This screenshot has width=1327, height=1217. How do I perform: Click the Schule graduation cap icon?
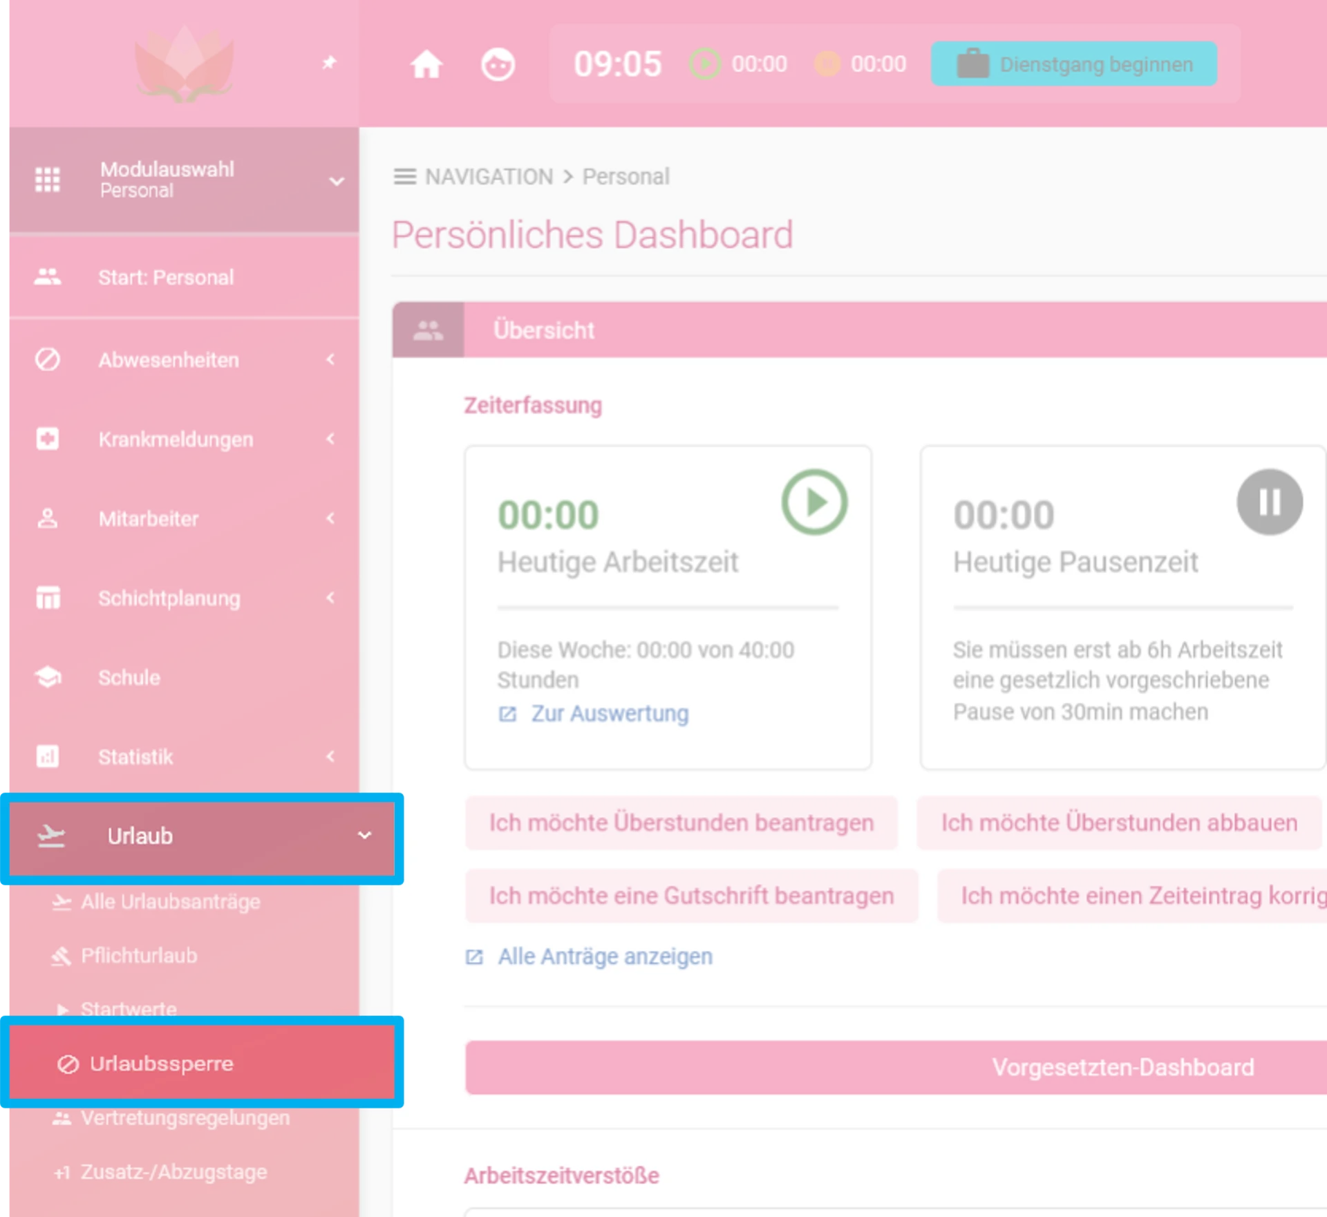click(48, 677)
